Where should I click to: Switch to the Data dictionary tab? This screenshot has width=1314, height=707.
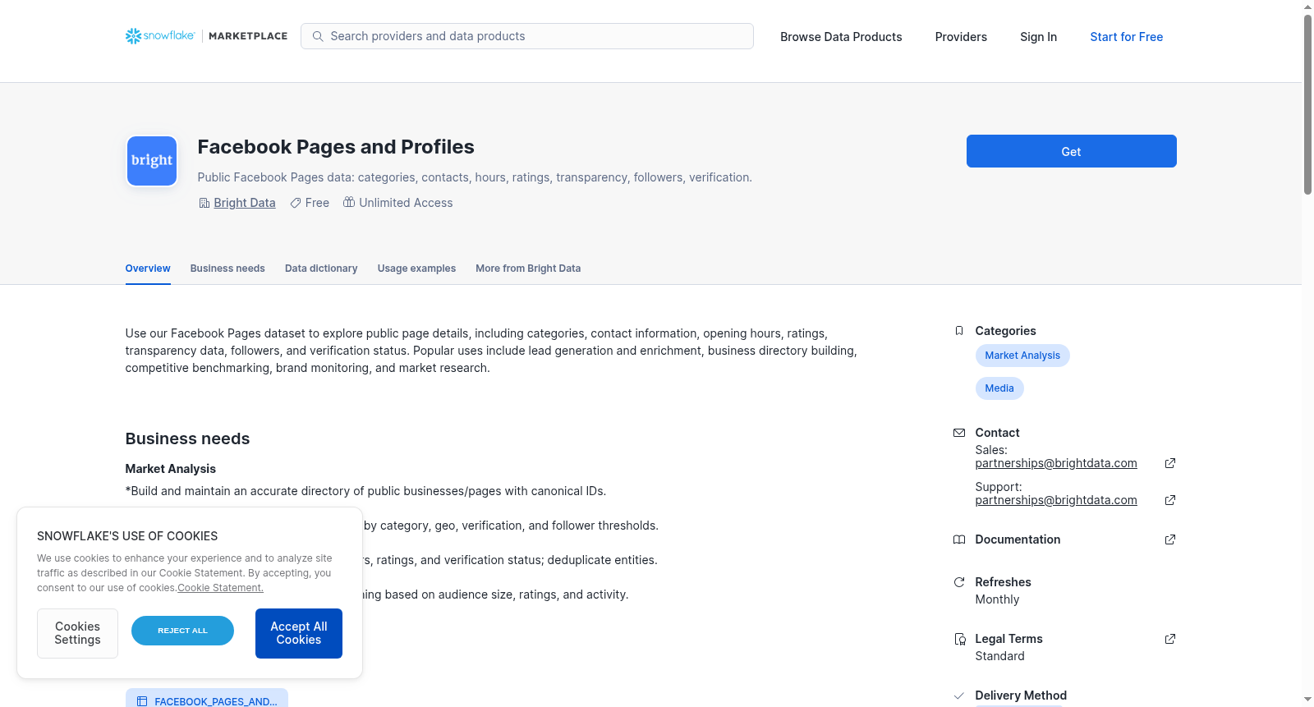pyautogui.click(x=321, y=269)
